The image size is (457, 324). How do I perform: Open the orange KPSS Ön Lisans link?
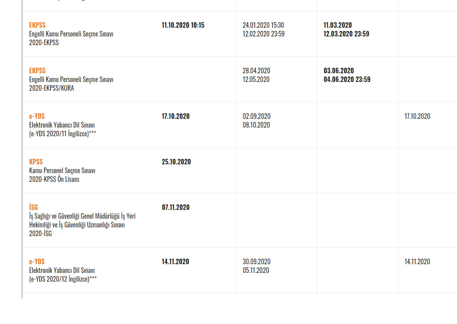pos(36,162)
